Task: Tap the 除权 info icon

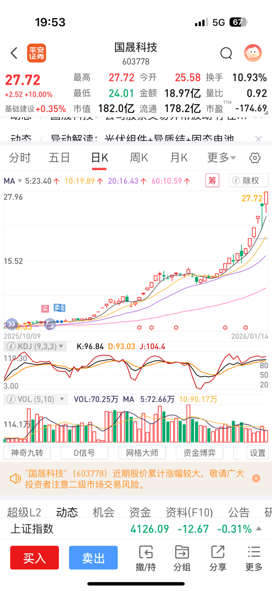Action: 236,180
